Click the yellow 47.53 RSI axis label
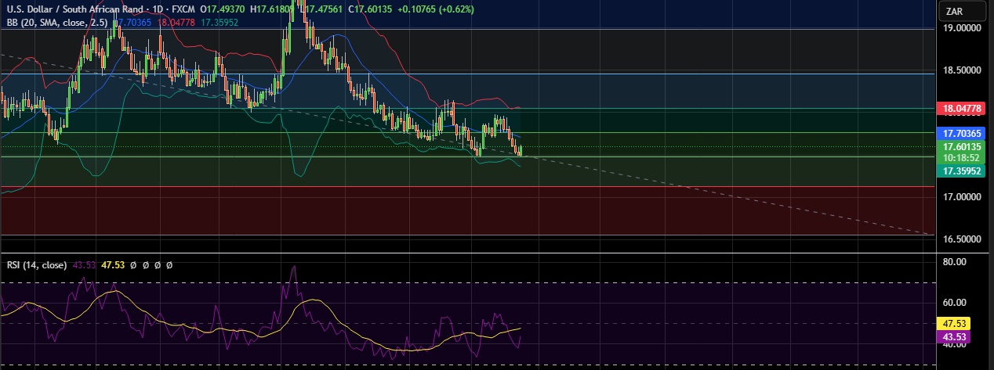 [x=955, y=323]
